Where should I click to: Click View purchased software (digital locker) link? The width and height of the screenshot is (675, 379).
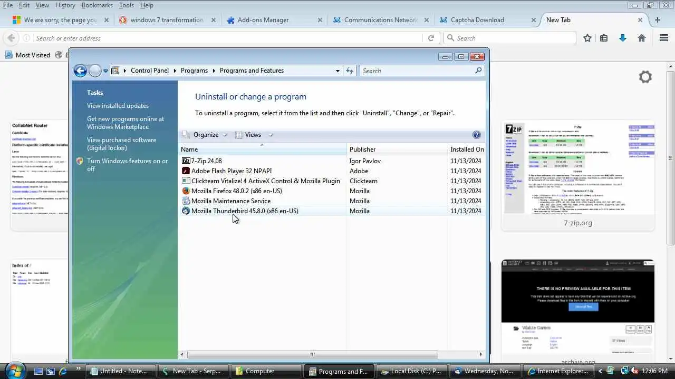(x=121, y=144)
